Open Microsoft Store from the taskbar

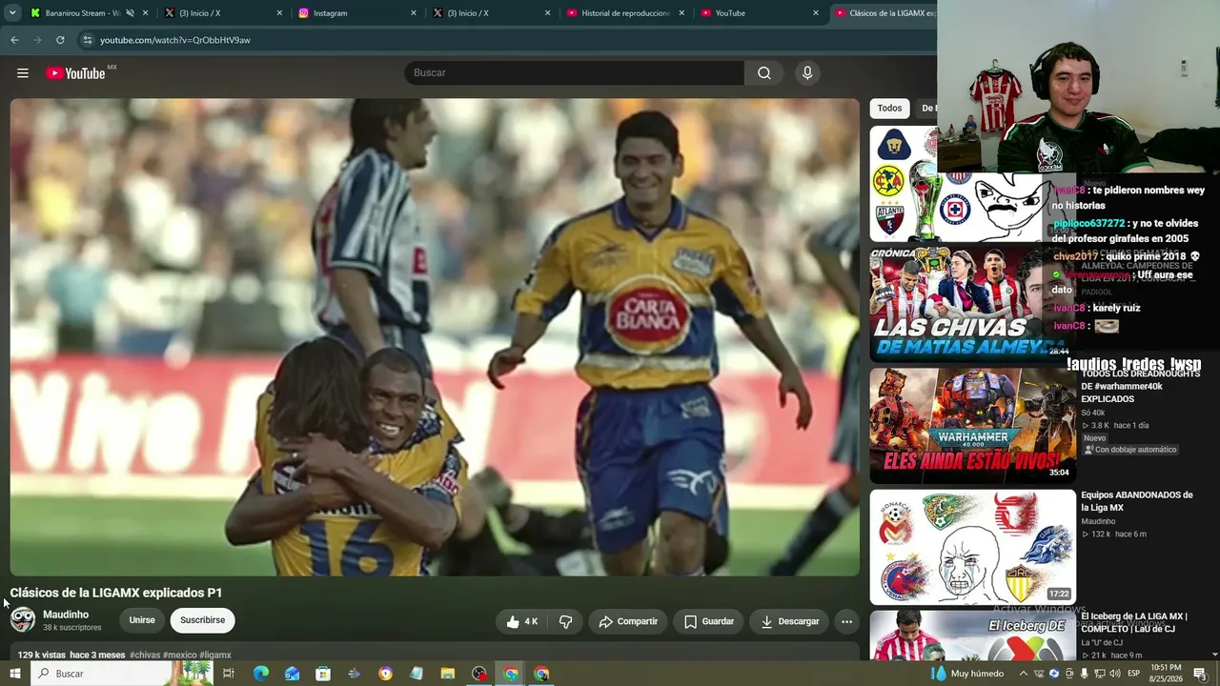(323, 674)
